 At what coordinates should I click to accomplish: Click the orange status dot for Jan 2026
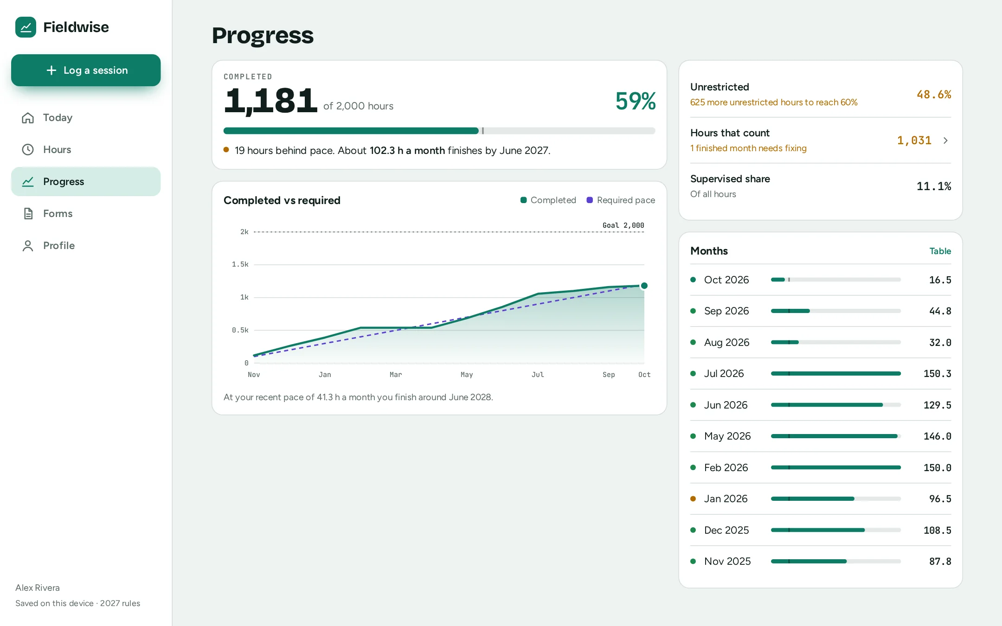tap(693, 499)
